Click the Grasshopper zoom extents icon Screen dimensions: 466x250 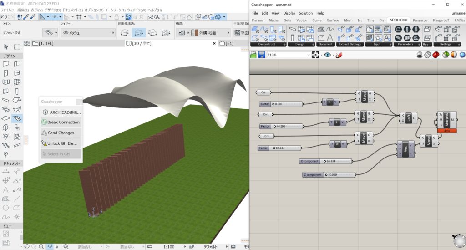[x=316, y=55]
